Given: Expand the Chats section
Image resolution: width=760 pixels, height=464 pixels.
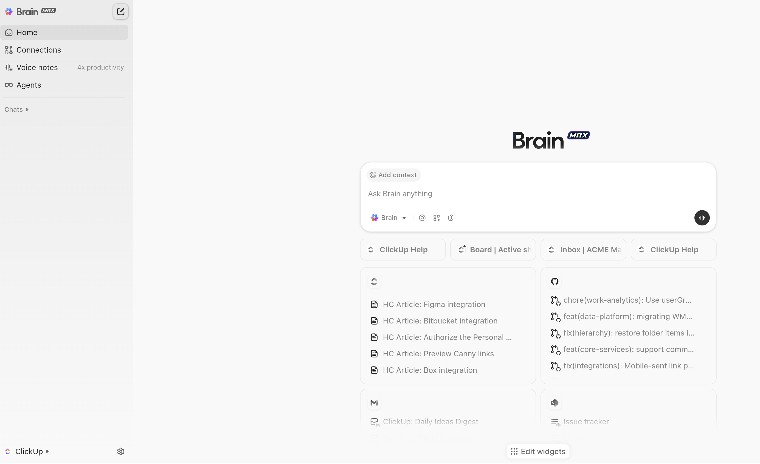Looking at the screenshot, I should [17, 110].
